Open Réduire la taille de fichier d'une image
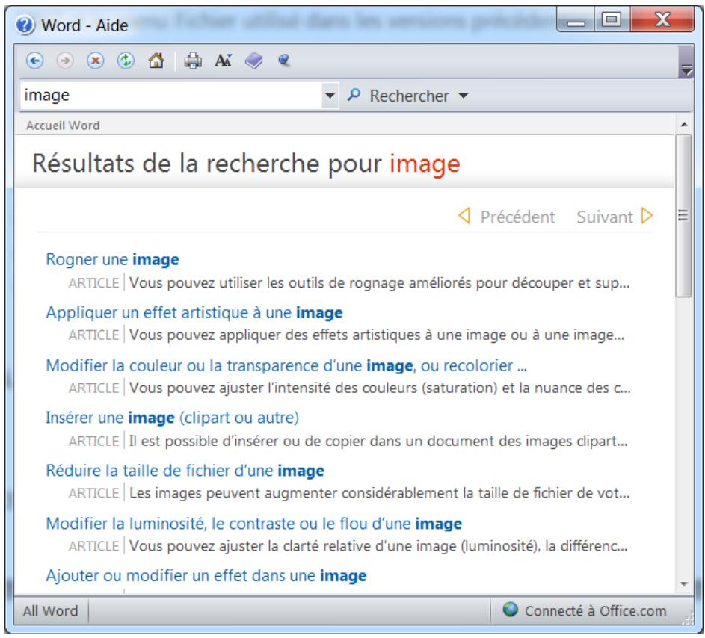705x638 pixels. click(x=185, y=471)
